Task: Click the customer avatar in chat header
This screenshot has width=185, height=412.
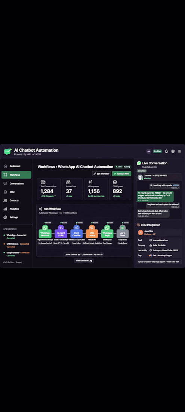Action: [x=140, y=177]
